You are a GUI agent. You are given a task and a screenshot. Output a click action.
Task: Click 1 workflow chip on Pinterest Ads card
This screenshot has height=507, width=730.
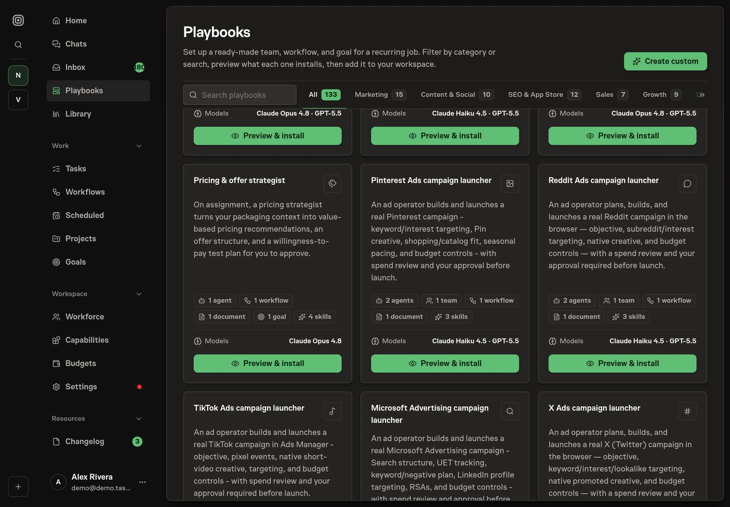coord(491,300)
